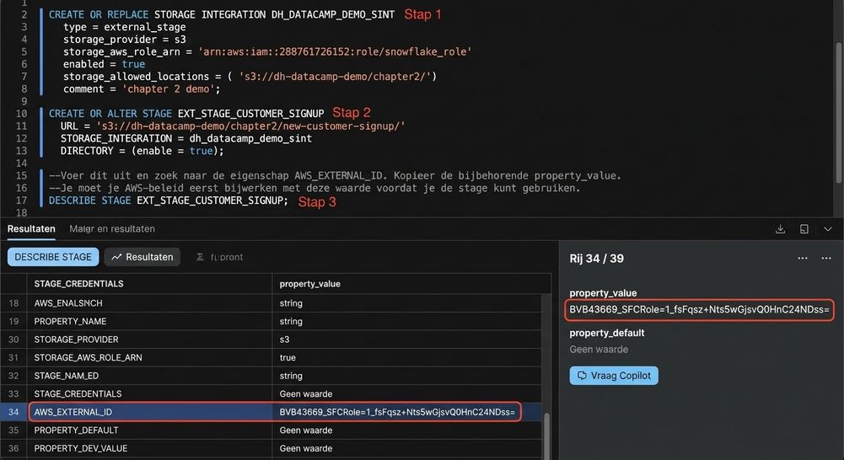Click the Rij 34 / 39 heading
This screenshot has height=460, width=844.
point(596,259)
